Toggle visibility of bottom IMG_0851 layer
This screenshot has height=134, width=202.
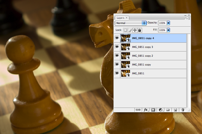click(x=117, y=73)
